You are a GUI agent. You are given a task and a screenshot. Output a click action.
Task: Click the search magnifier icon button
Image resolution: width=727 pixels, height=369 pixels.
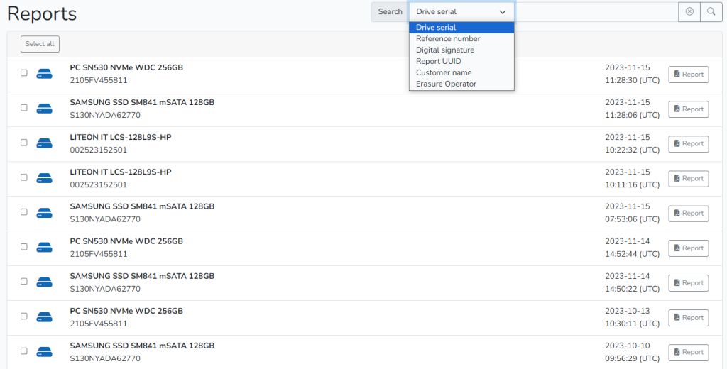tap(711, 11)
